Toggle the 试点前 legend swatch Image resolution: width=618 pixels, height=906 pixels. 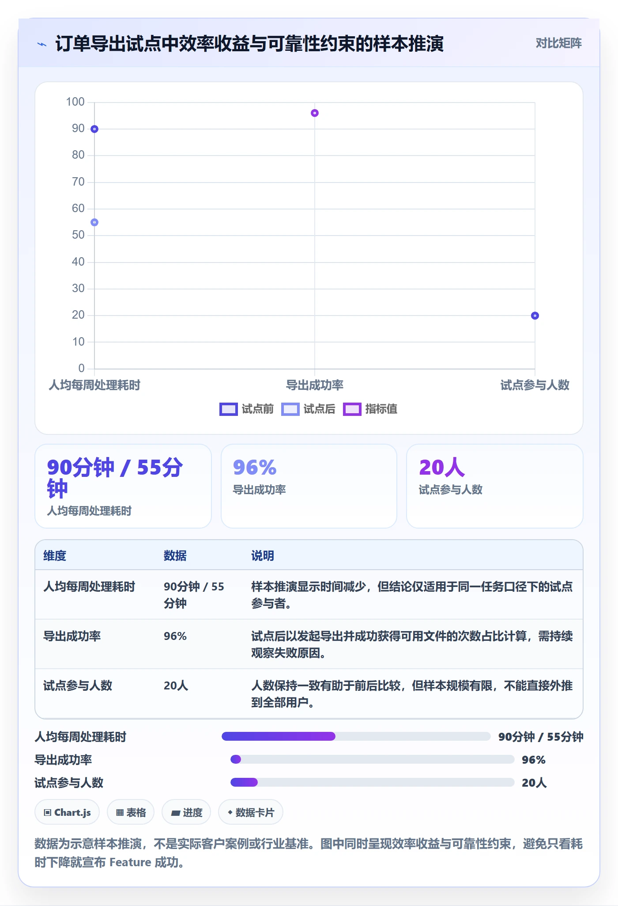[x=229, y=409]
